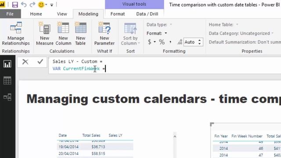Open the Data / Drill tab
The image size is (281, 158).
tap(147, 14)
